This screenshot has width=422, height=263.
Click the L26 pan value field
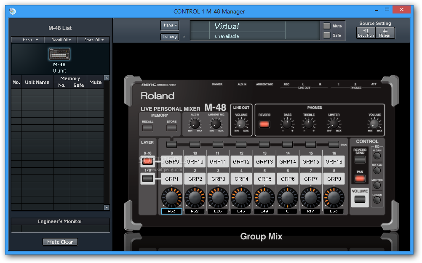click(218, 211)
